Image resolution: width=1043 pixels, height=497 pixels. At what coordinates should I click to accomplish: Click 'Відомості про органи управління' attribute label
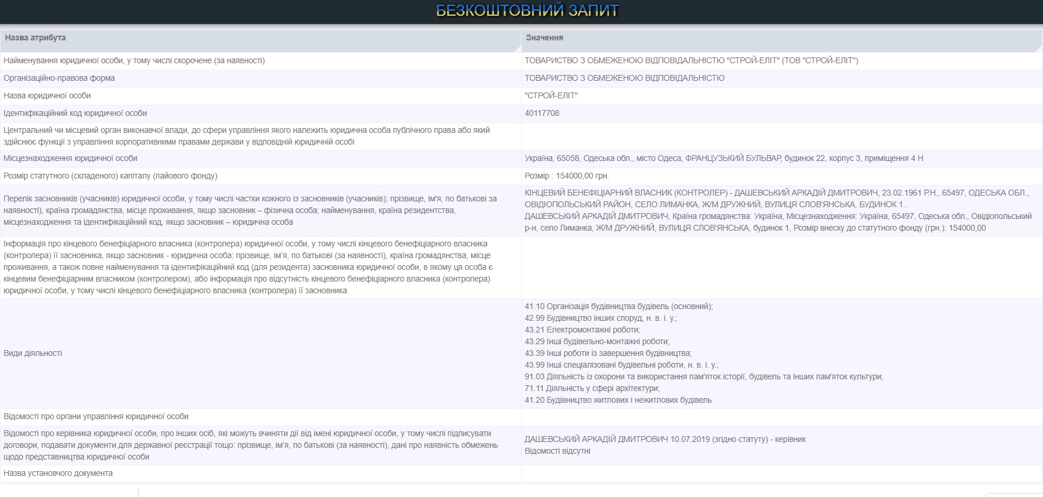(96, 416)
